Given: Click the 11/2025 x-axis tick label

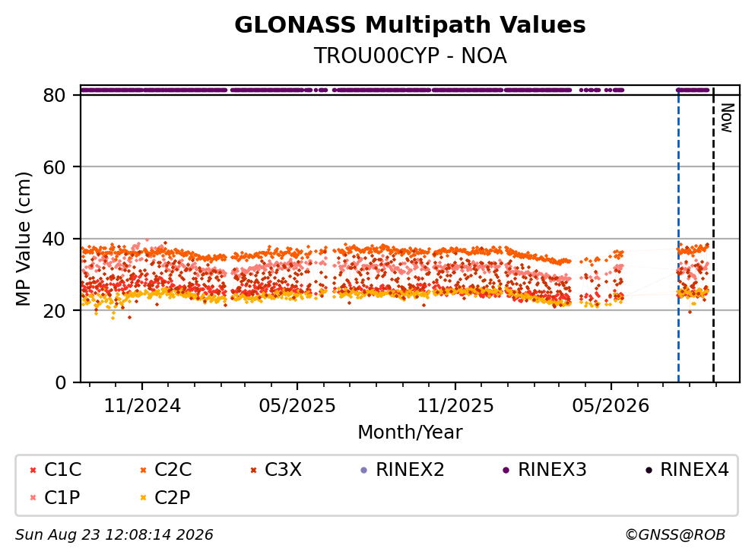Looking at the screenshot, I should click(x=455, y=406).
